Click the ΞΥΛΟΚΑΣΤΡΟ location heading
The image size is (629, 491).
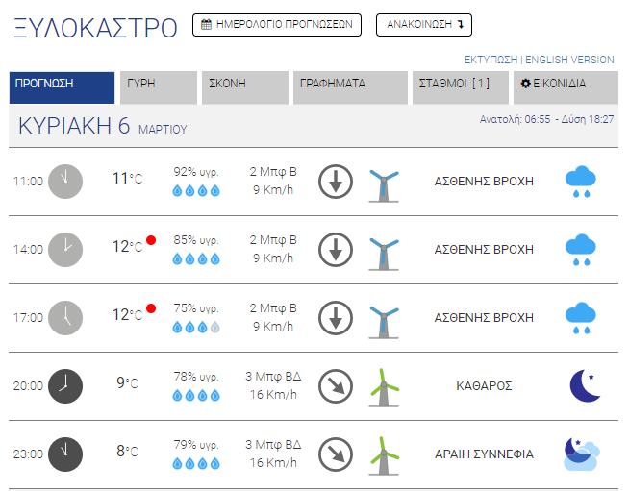[96, 28]
